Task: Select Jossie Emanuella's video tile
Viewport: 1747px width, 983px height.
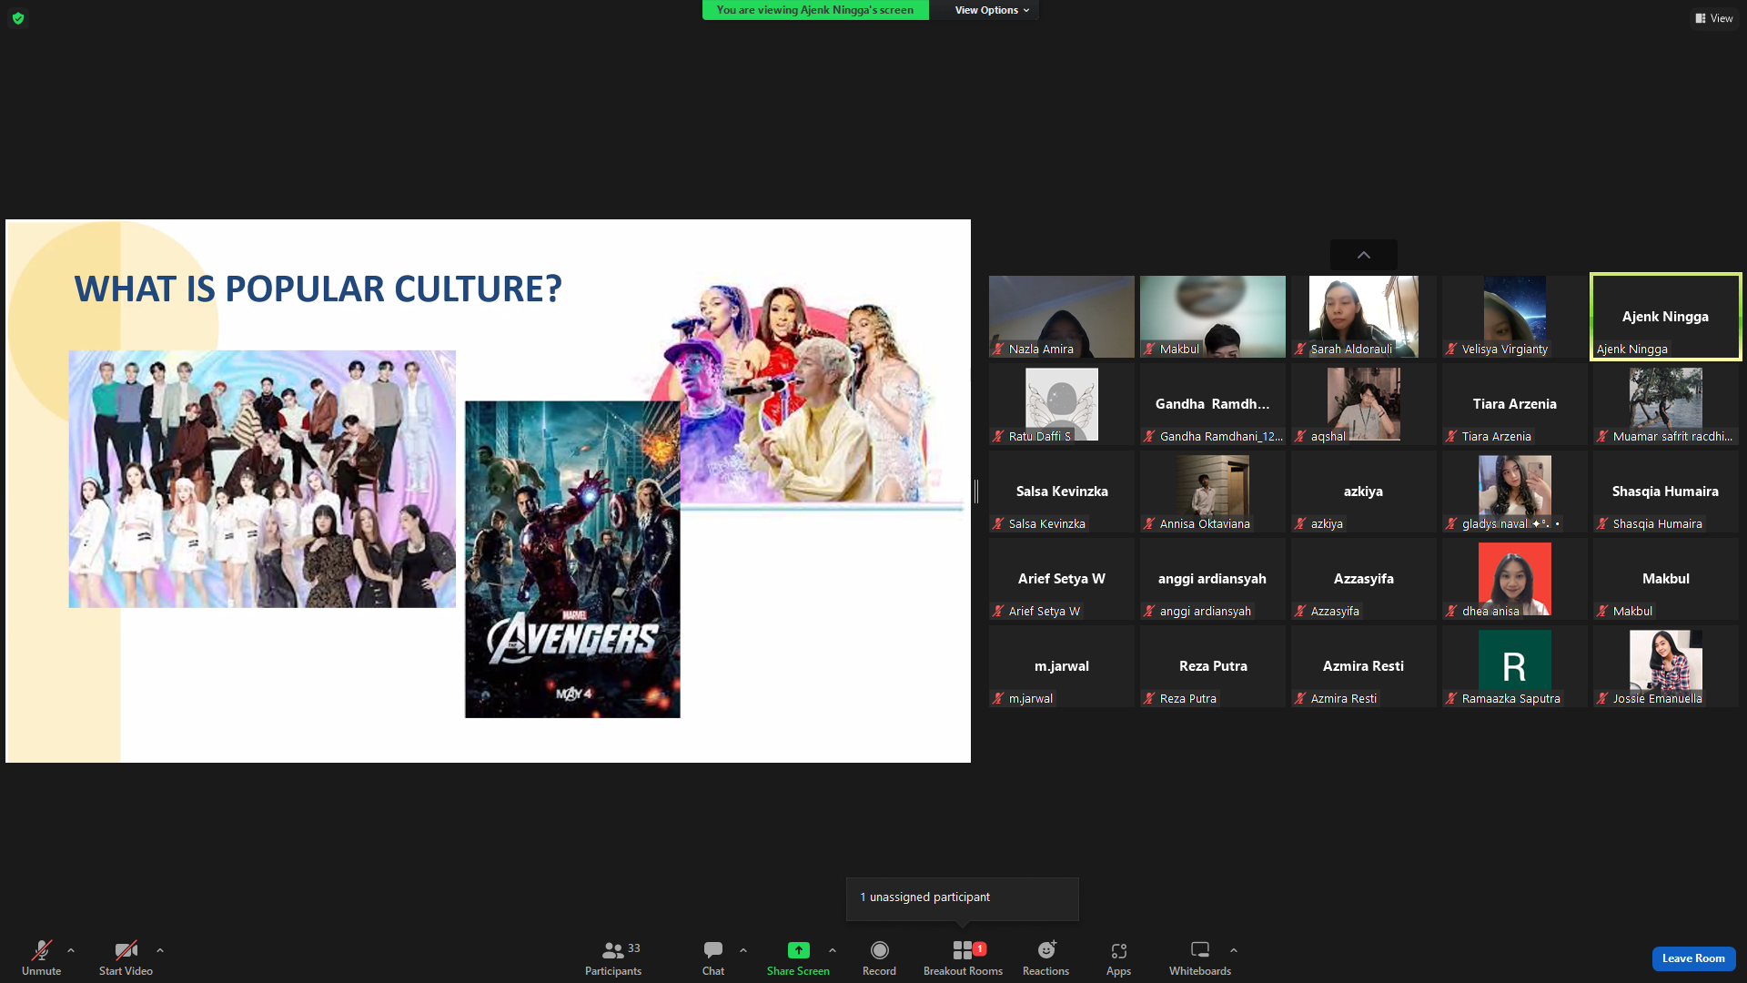Action: [x=1666, y=666]
